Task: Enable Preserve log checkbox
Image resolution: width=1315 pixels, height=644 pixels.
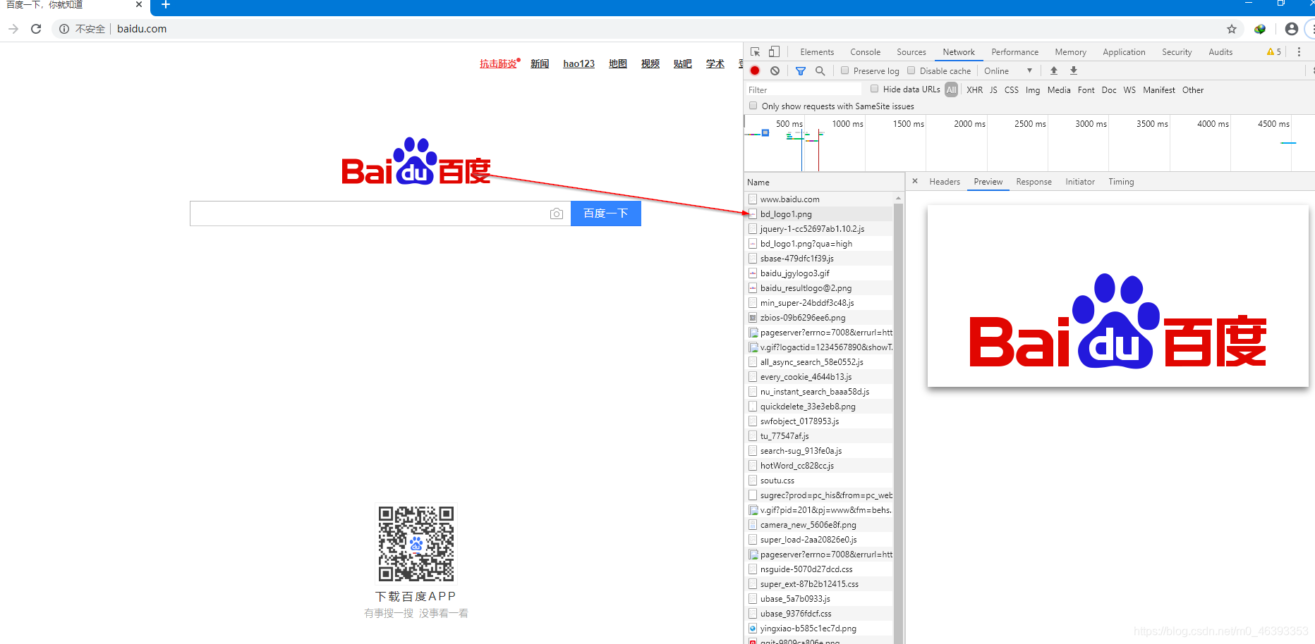Action: (844, 70)
